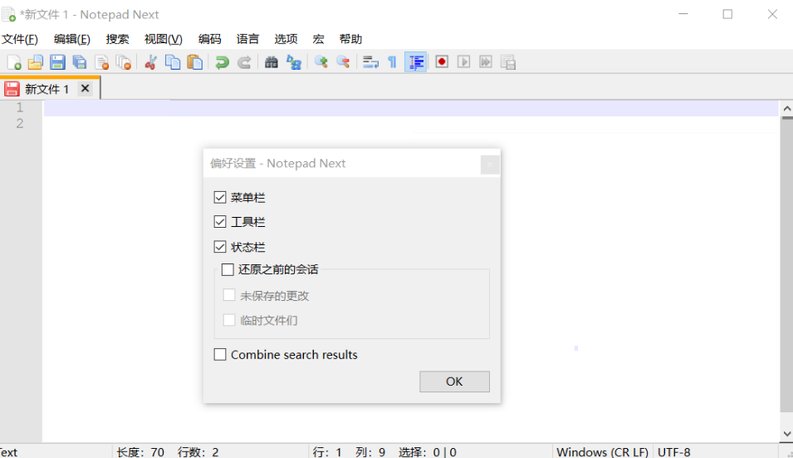
Task: Click the 行: 1 status text
Action: click(327, 452)
